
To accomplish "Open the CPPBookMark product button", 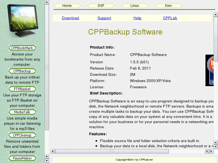I will click(22, 48).
